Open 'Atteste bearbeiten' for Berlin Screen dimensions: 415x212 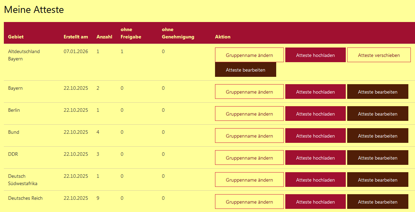point(378,114)
